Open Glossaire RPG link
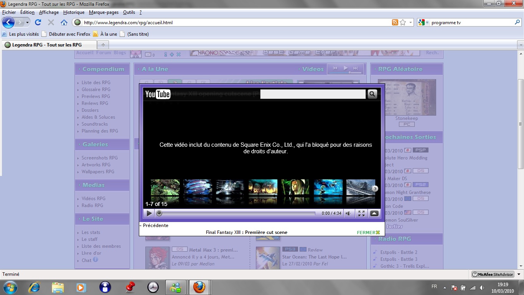This screenshot has height=295, width=524. [96, 89]
